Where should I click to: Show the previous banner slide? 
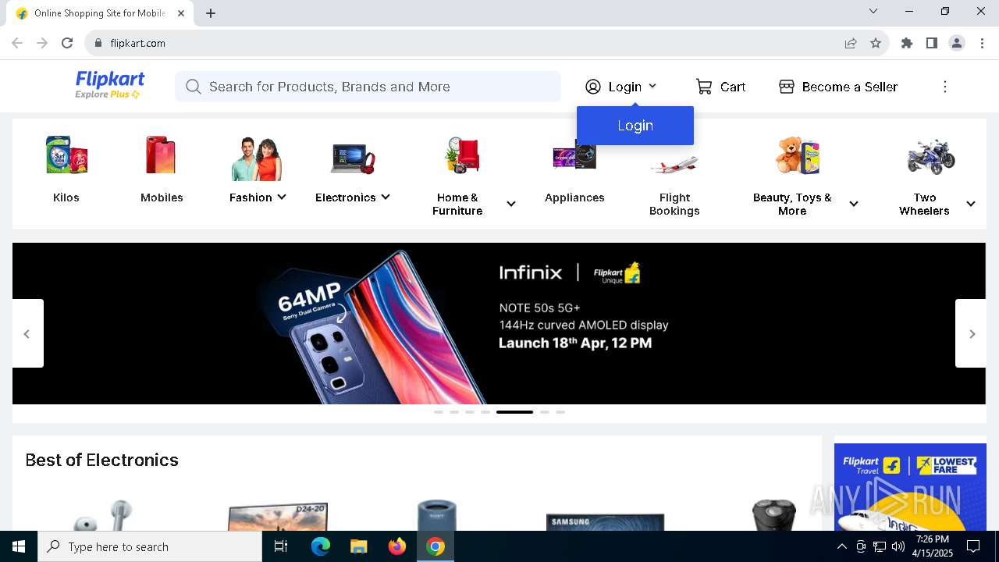coord(27,333)
